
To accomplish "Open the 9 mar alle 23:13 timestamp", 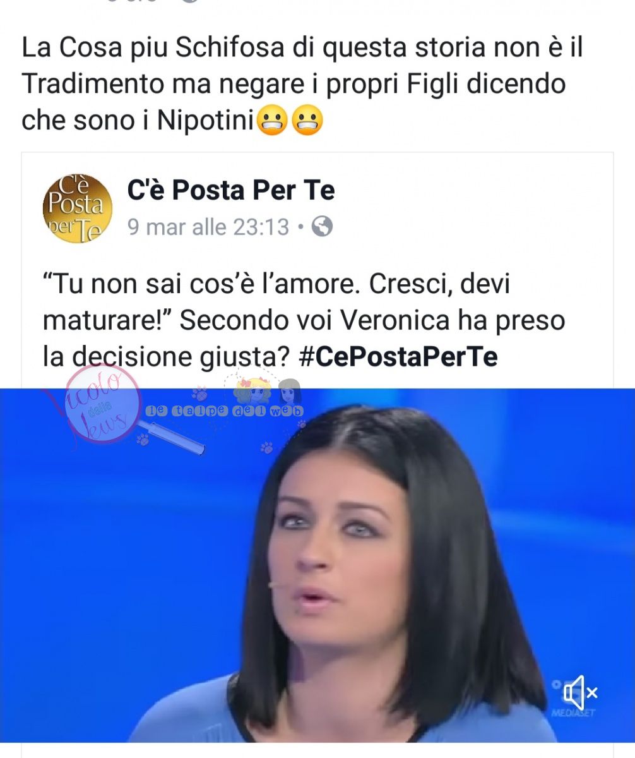I will [x=208, y=226].
